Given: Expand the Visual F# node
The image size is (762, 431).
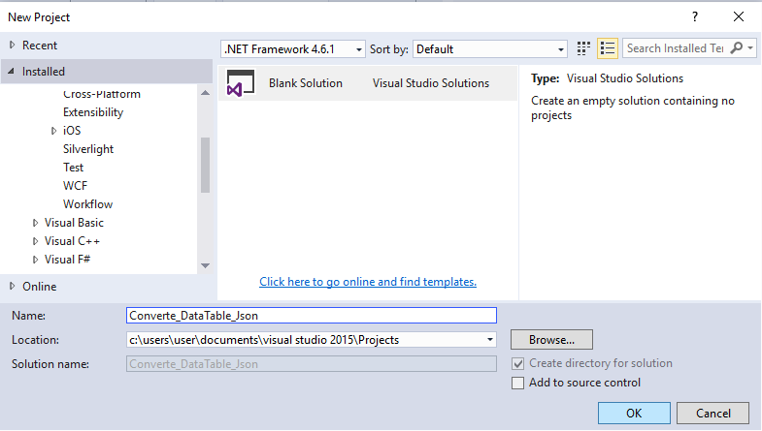Looking at the screenshot, I should [x=35, y=260].
